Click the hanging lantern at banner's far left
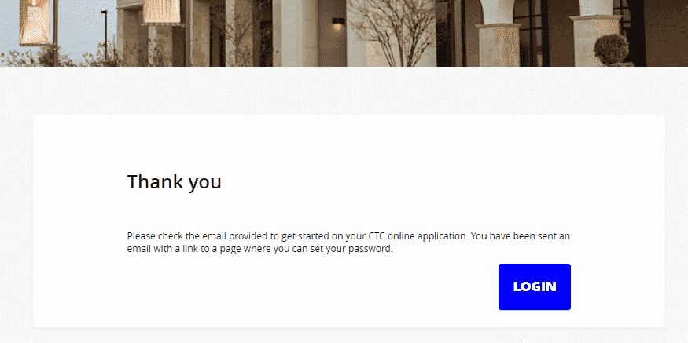This screenshot has height=343, width=688. pyautogui.click(x=34, y=21)
